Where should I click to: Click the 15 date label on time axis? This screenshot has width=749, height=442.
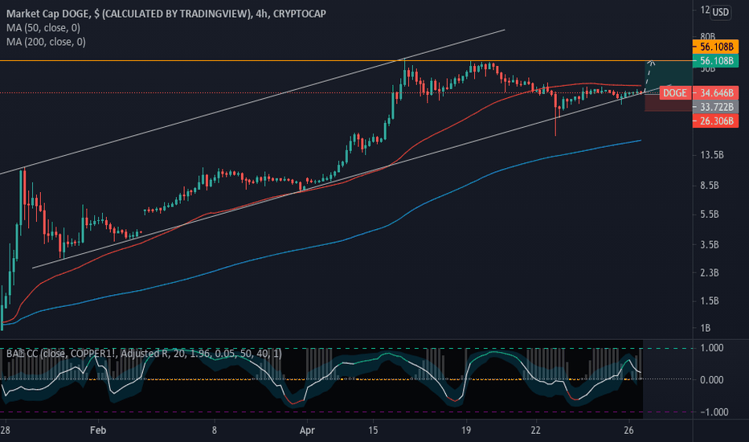373,430
